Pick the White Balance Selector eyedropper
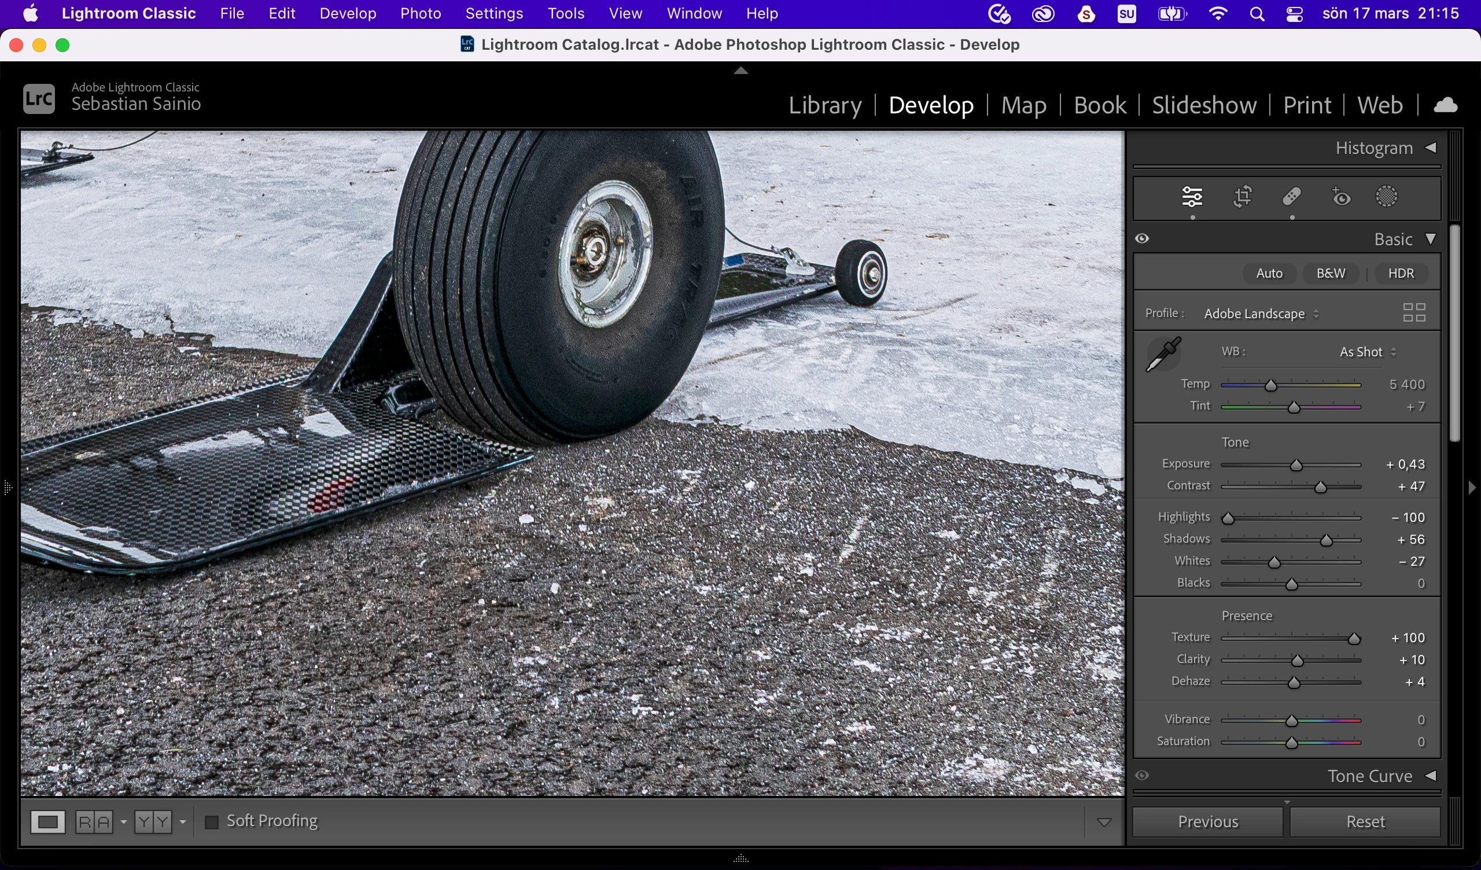The height and width of the screenshot is (870, 1481). (1163, 354)
